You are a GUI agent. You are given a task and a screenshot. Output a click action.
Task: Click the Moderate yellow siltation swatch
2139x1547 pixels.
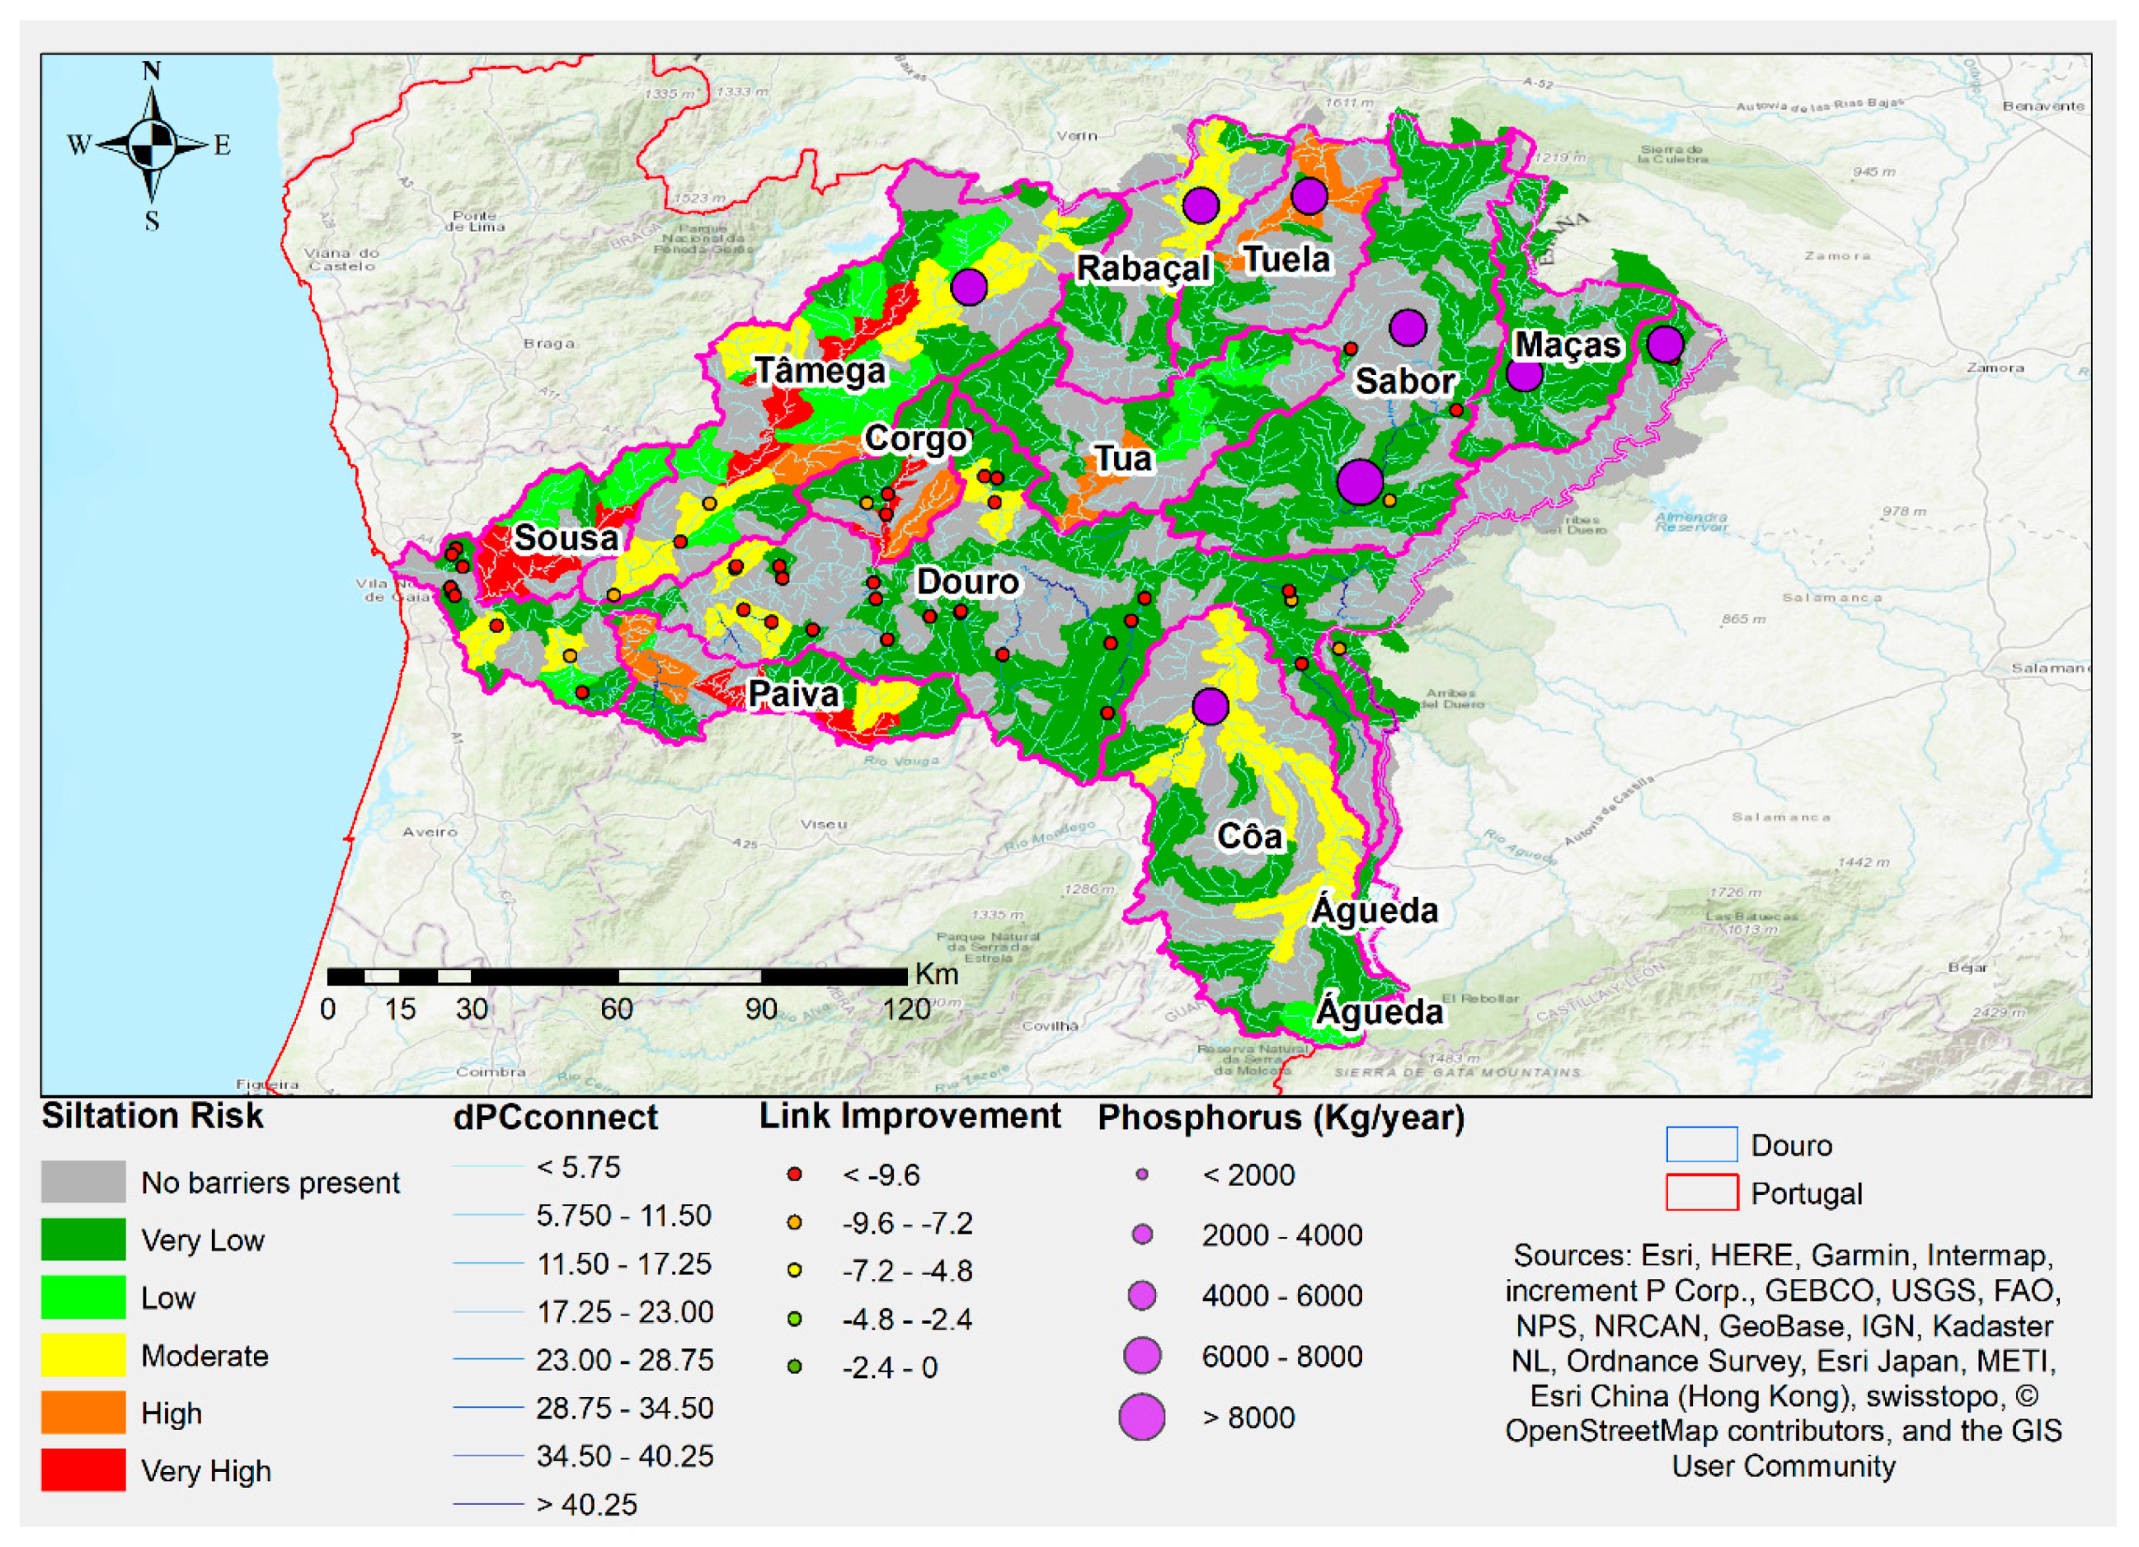pos(83,1355)
